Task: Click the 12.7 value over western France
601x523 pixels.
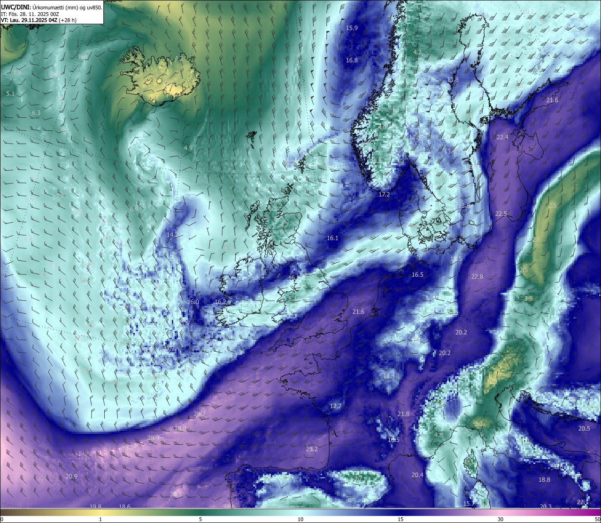Action: (335, 406)
